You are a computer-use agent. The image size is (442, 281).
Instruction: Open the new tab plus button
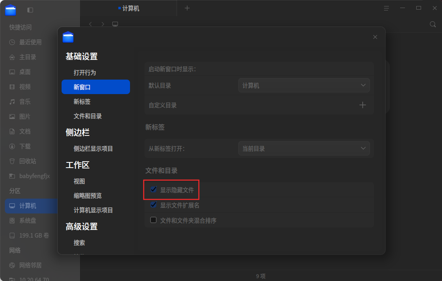[x=187, y=8]
